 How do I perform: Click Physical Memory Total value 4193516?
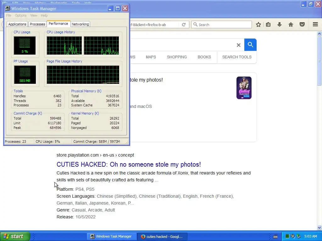point(112,96)
